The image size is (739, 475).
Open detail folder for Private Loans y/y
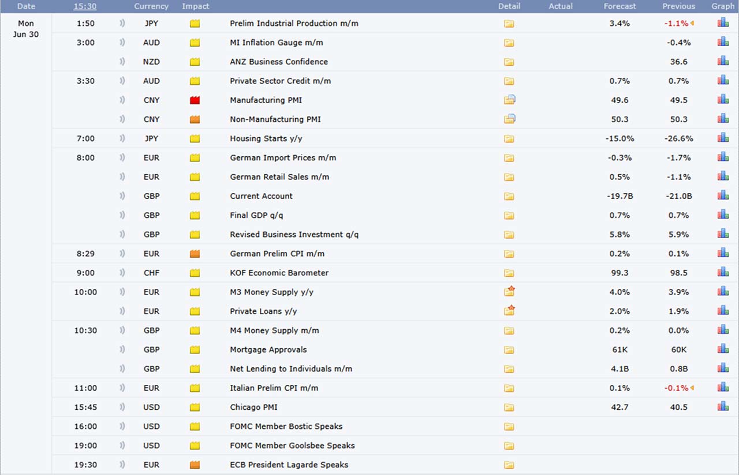tap(509, 311)
